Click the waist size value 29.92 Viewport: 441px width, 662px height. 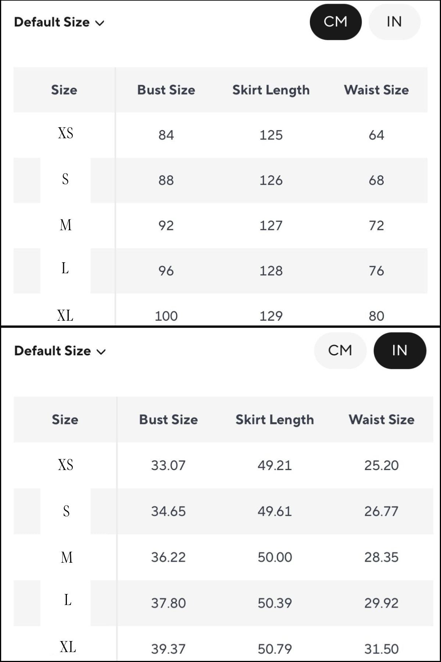[381, 603]
